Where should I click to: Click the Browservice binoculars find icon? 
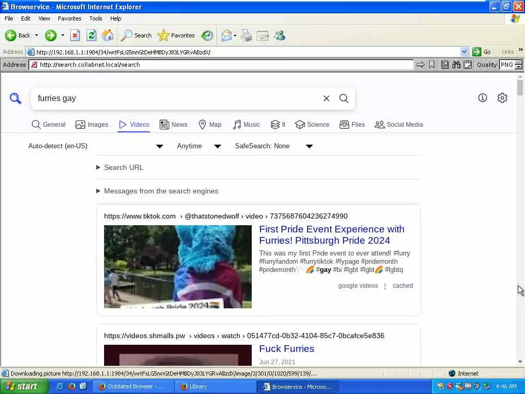[456, 65]
